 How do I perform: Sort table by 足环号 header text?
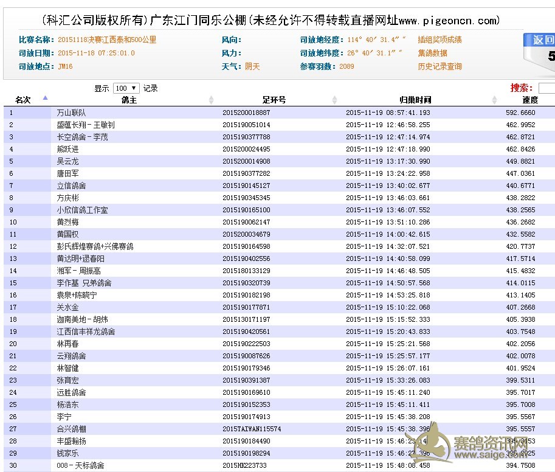pos(274,100)
